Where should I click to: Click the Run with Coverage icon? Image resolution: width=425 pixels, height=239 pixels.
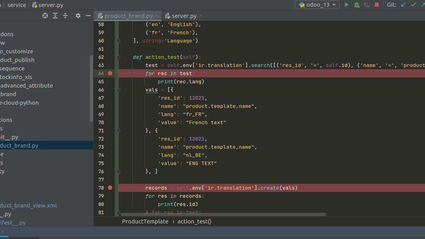(367, 5)
